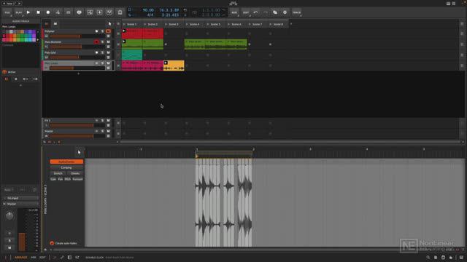Select the Gain expression
This screenshot has width=467, height=262.
click(x=53, y=179)
